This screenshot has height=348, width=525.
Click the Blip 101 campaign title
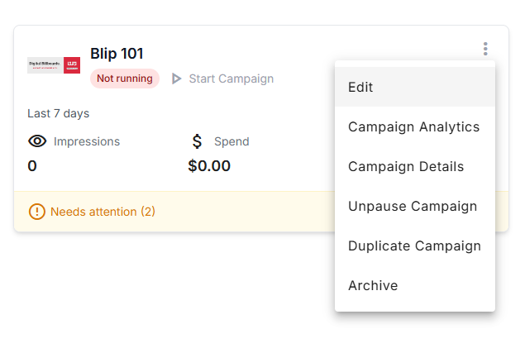click(x=117, y=54)
